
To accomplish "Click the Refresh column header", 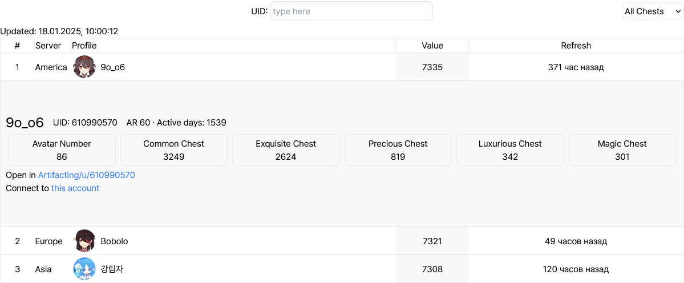I will point(576,45).
